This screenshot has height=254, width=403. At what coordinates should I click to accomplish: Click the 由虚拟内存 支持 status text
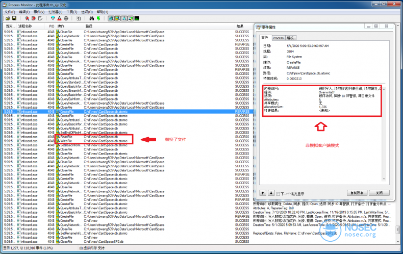tap(92, 248)
